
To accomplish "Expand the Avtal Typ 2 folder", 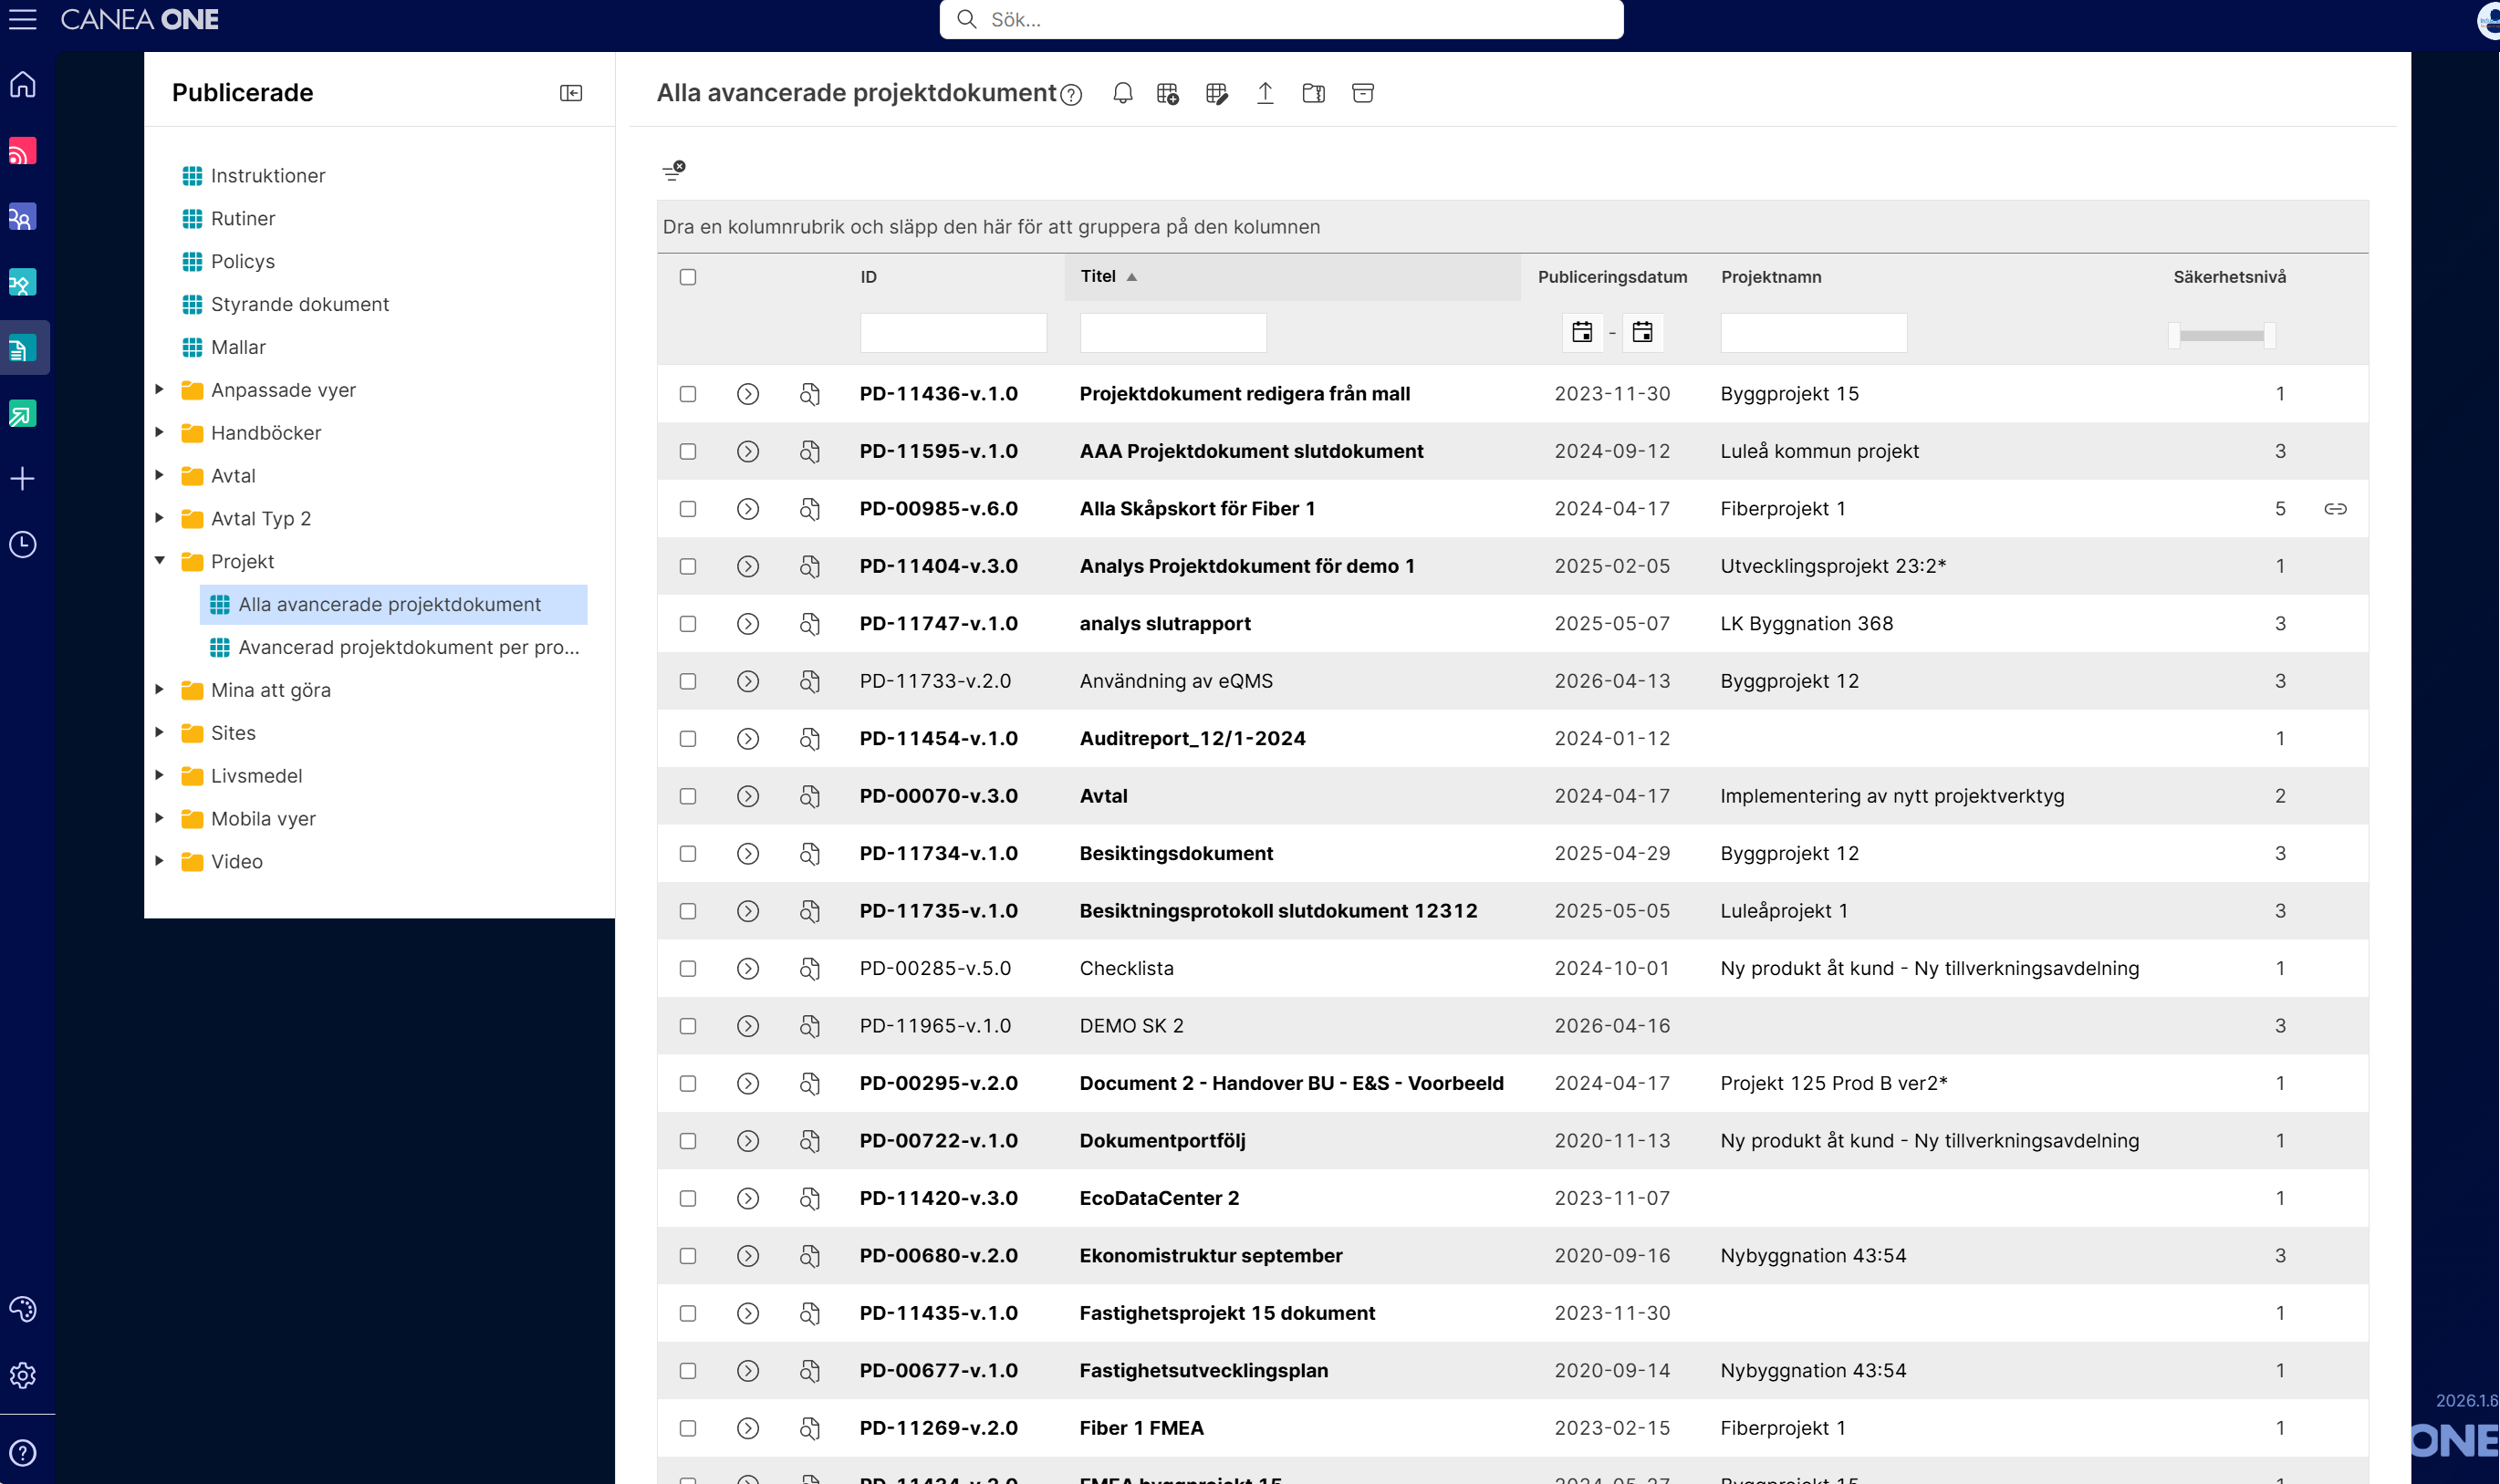I will click(x=159, y=518).
